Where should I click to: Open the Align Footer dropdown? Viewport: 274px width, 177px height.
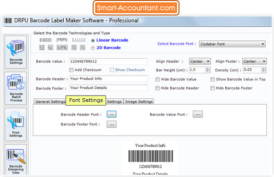254,61
